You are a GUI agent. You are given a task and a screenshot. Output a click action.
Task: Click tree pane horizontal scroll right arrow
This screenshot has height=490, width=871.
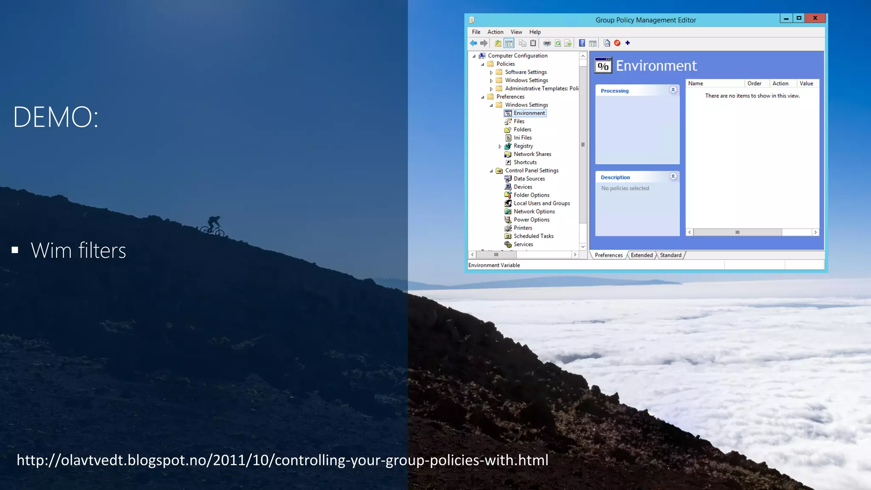pyautogui.click(x=575, y=254)
